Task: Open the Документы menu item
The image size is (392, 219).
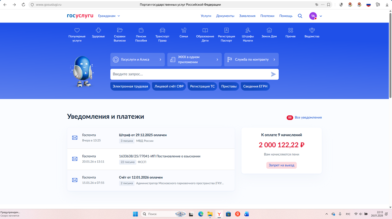Action: [225, 16]
